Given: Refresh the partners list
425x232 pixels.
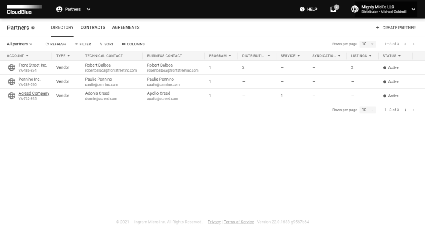Looking at the screenshot, I should pos(56,44).
